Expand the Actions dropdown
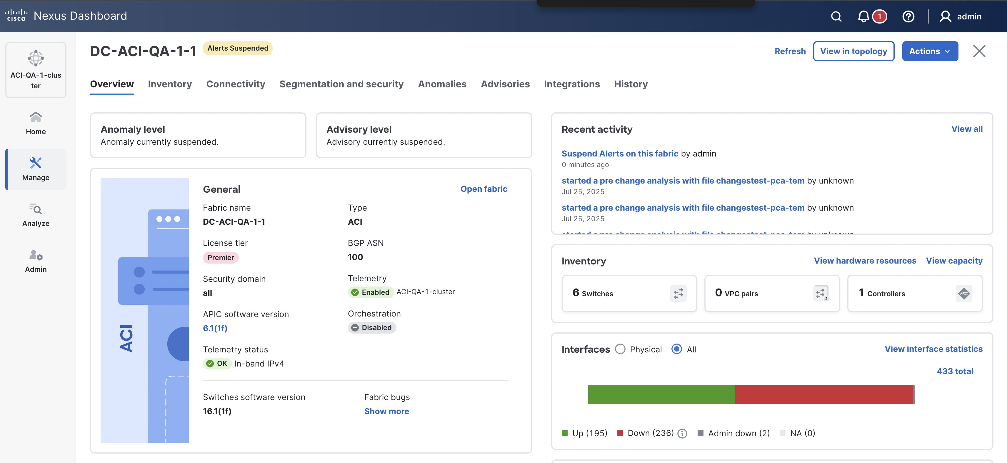The height and width of the screenshot is (463, 1007). click(x=930, y=51)
